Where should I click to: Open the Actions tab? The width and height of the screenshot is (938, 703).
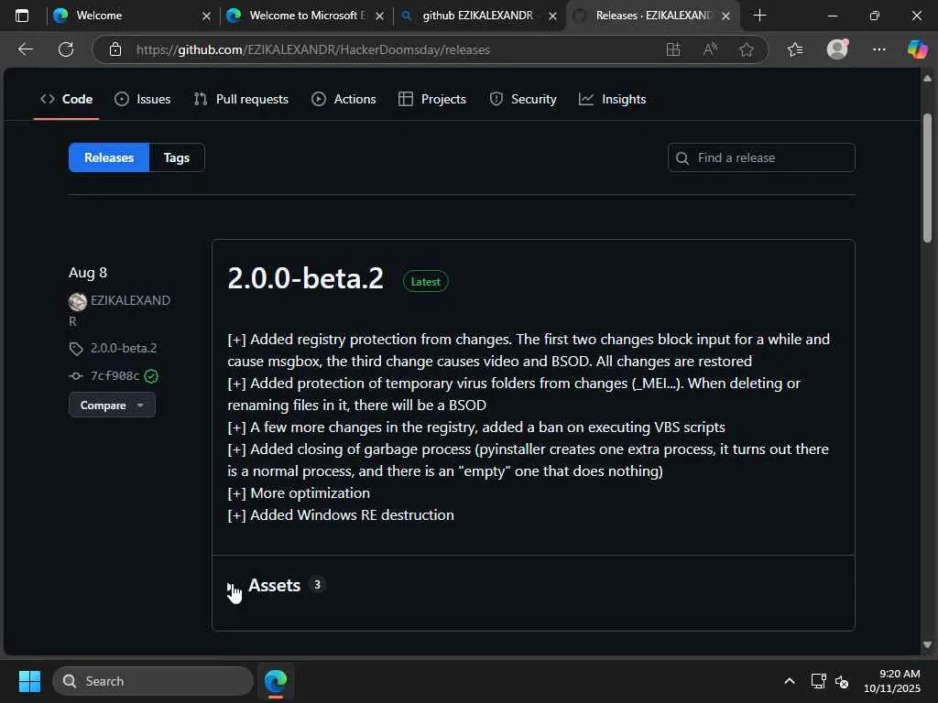coord(344,99)
